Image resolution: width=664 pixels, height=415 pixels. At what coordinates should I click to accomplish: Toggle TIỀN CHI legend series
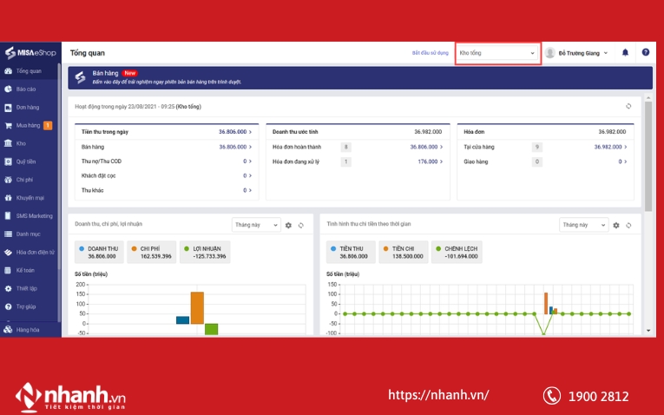click(404, 253)
